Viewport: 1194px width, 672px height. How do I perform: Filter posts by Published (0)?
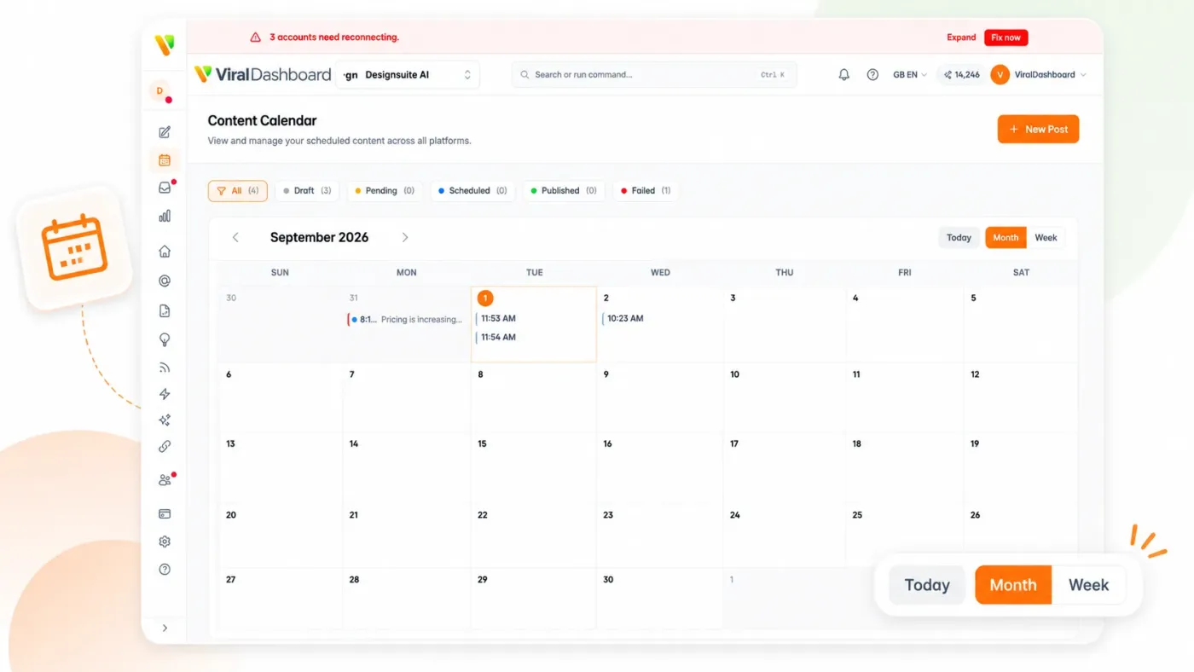tap(564, 191)
